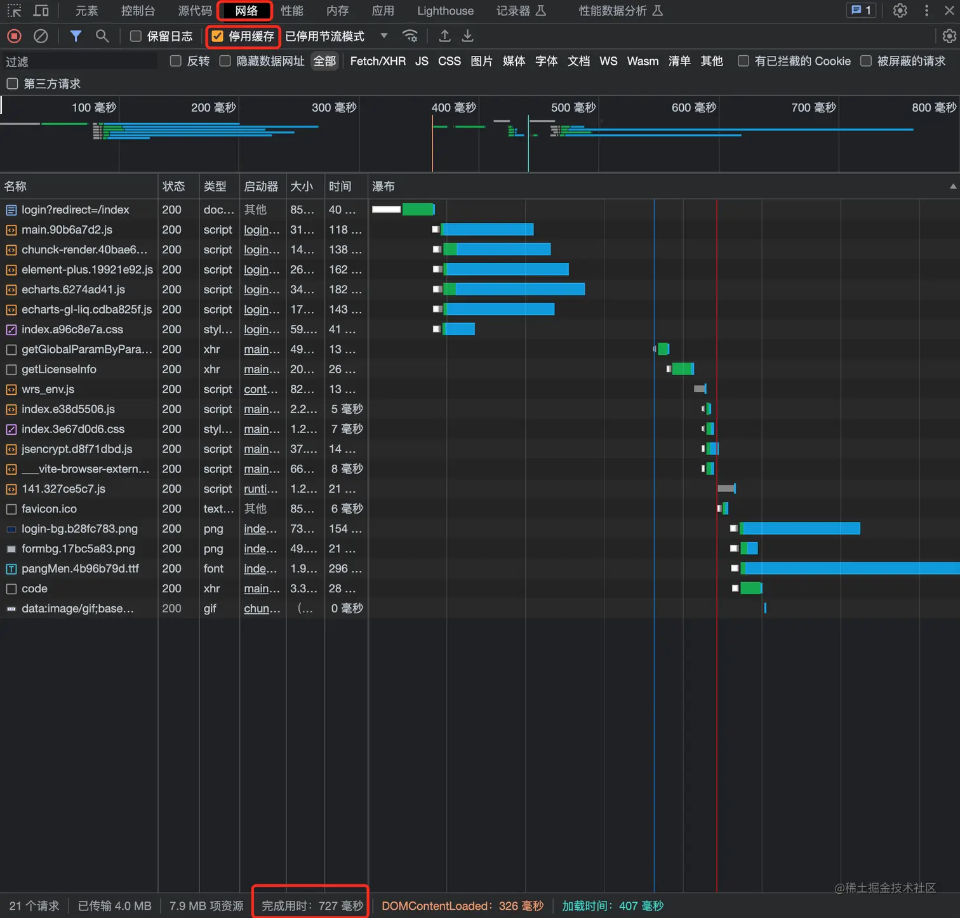
Task: Filter requests by CSS type
Action: click(x=450, y=61)
